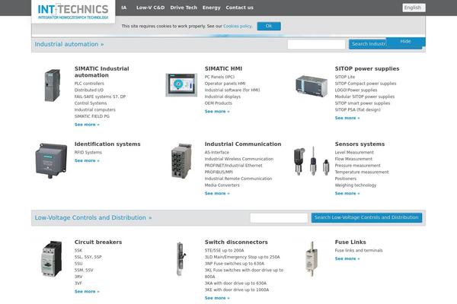Open PLC controllers link
The width and height of the screenshot is (457, 304).
tap(89, 84)
